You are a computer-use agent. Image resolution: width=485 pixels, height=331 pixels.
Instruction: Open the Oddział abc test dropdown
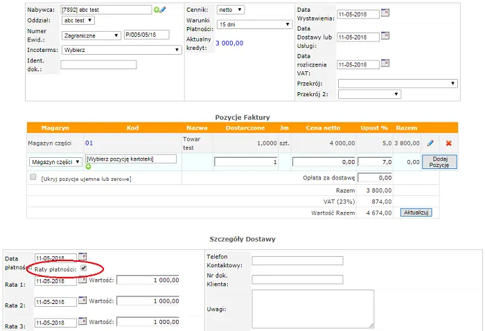[78, 21]
